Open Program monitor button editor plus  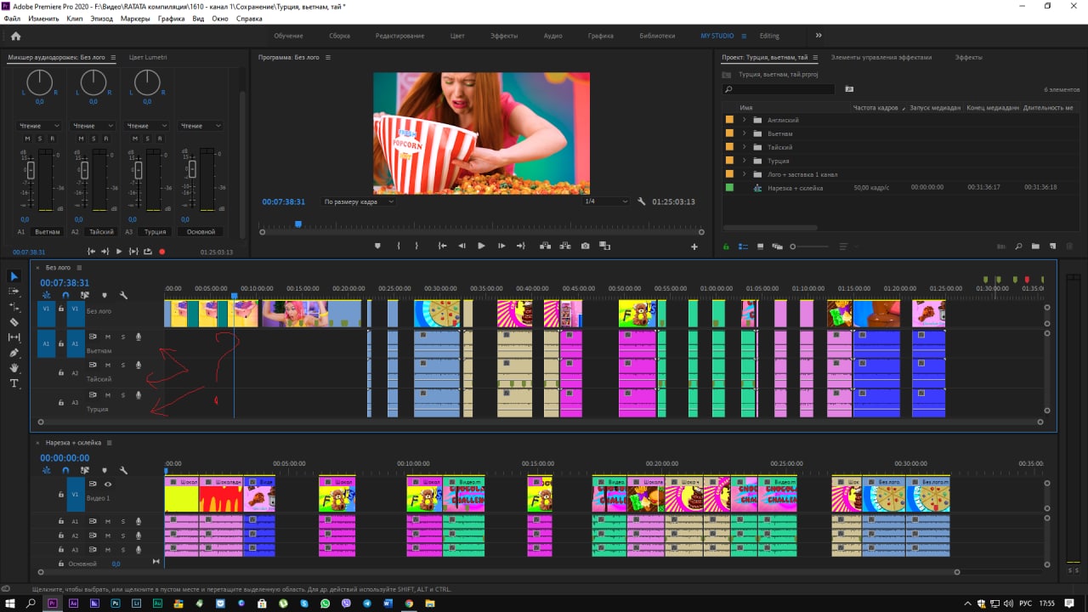[694, 246]
